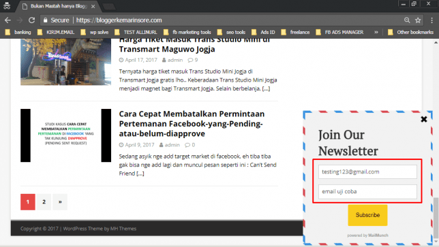
Task: Open the seo tools bookmarks folder
Action: click(x=231, y=32)
